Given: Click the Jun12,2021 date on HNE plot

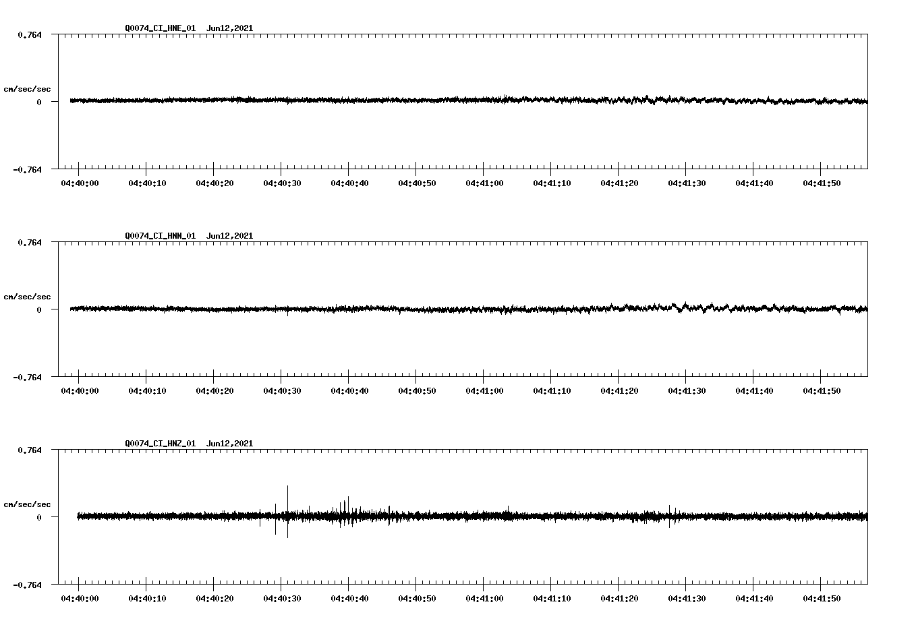Looking at the screenshot, I should point(230,28).
